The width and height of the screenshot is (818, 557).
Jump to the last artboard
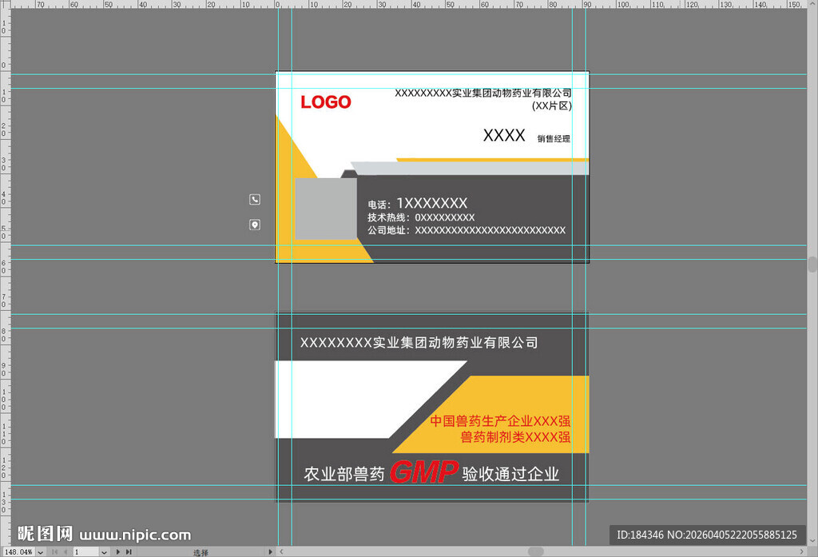coord(129,551)
